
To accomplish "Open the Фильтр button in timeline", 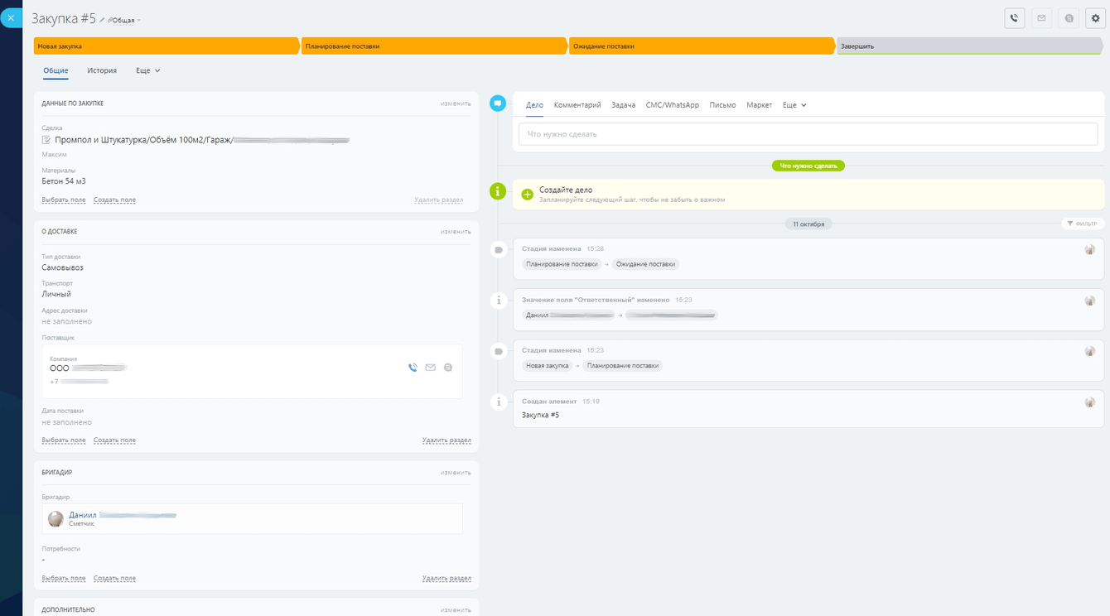I will pyautogui.click(x=1082, y=224).
